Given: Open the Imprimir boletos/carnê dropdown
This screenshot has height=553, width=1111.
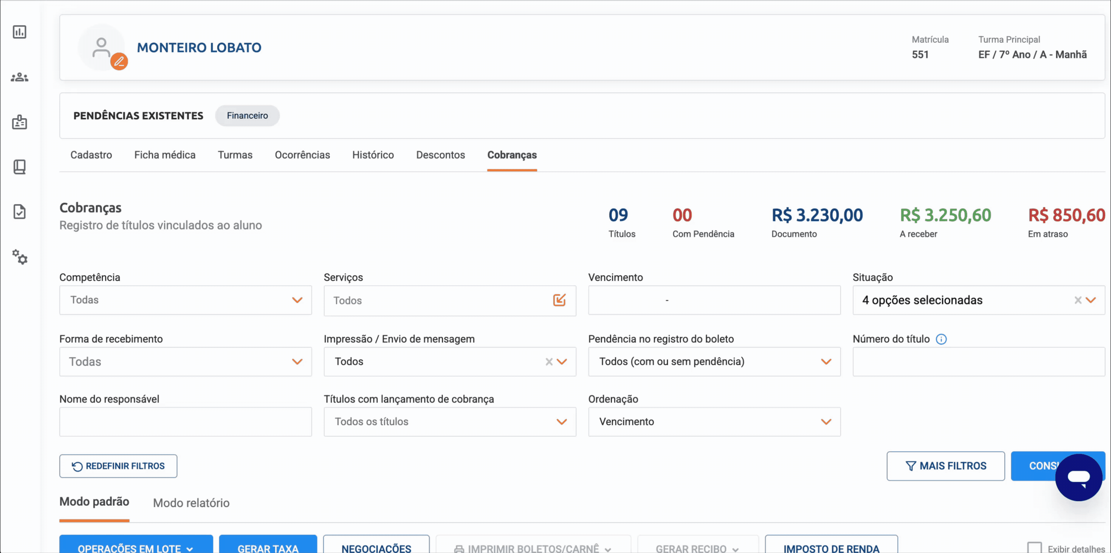Looking at the screenshot, I should click(533, 545).
